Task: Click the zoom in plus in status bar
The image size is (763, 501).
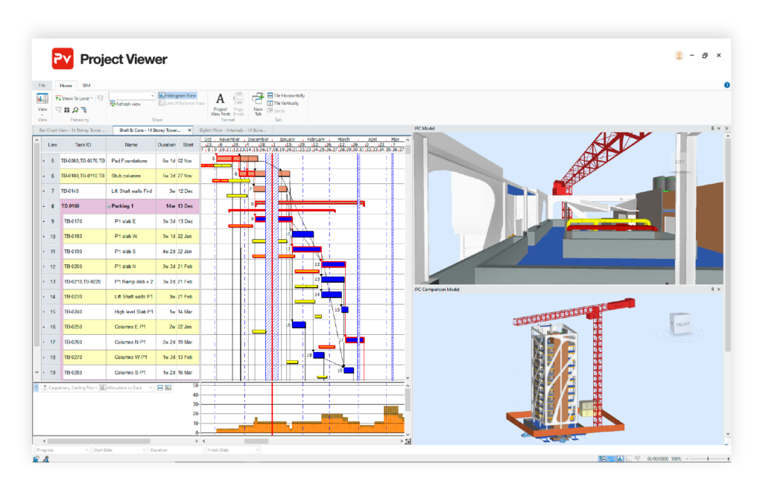Action: (x=729, y=459)
